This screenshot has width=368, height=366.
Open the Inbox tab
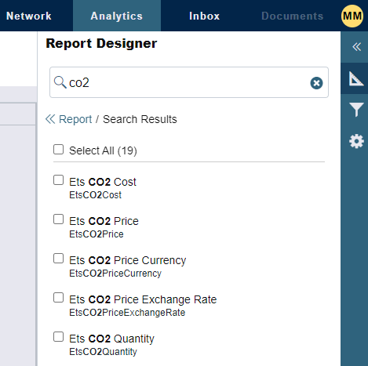pyautogui.click(x=205, y=16)
